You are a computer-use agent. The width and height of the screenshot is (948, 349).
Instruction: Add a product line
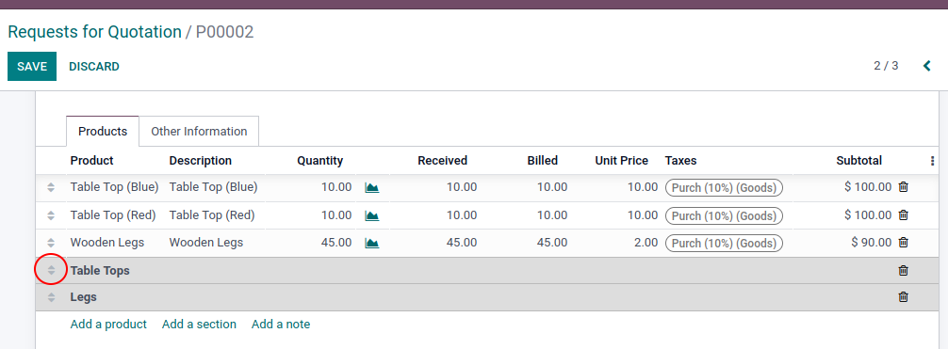point(108,325)
